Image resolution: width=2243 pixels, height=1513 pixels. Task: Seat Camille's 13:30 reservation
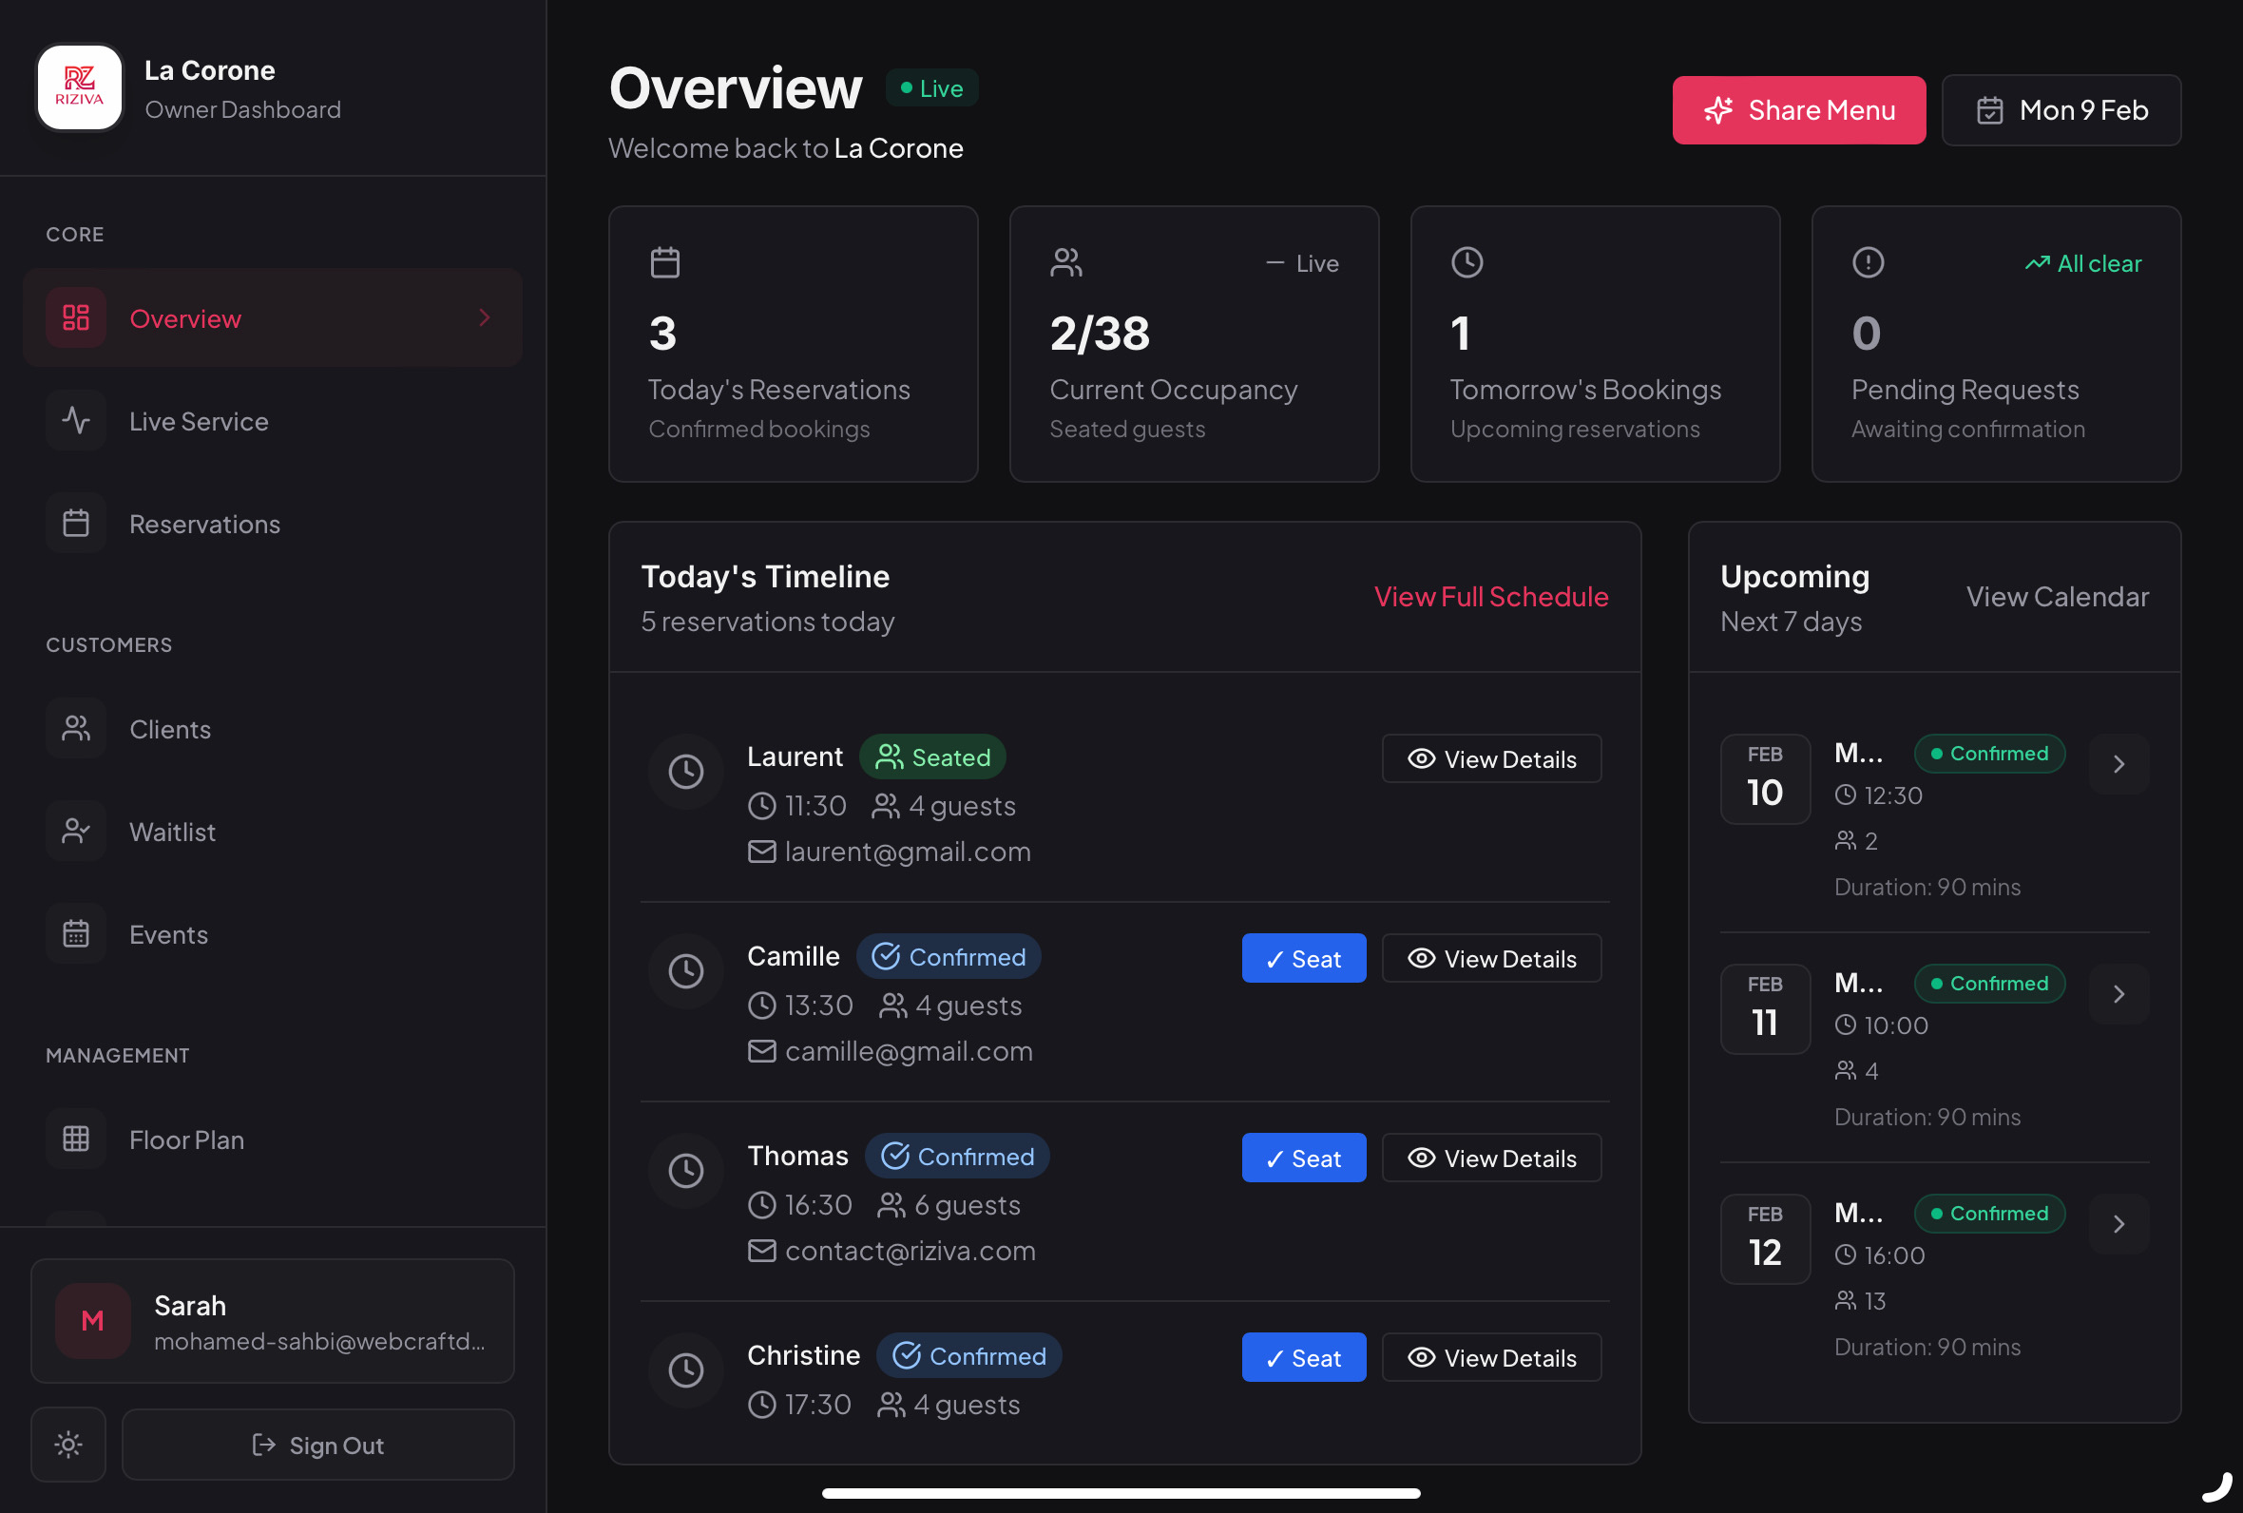point(1303,958)
